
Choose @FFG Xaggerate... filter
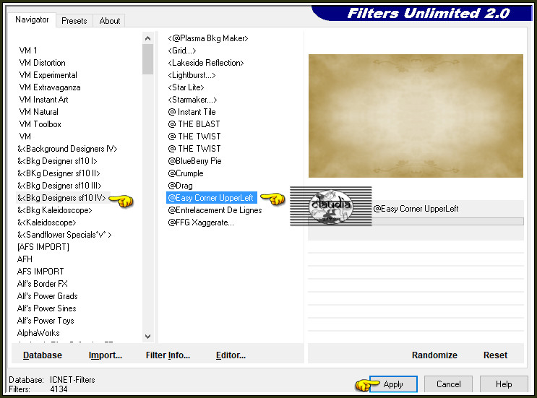click(x=201, y=222)
